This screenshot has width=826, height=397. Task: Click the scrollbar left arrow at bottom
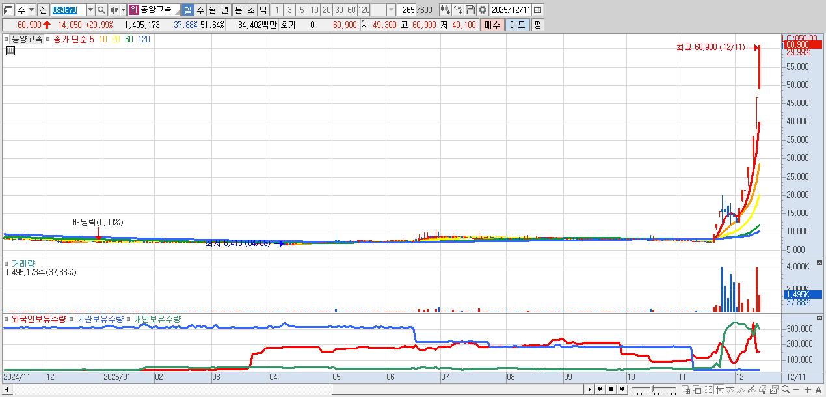[x=8, y=389]
